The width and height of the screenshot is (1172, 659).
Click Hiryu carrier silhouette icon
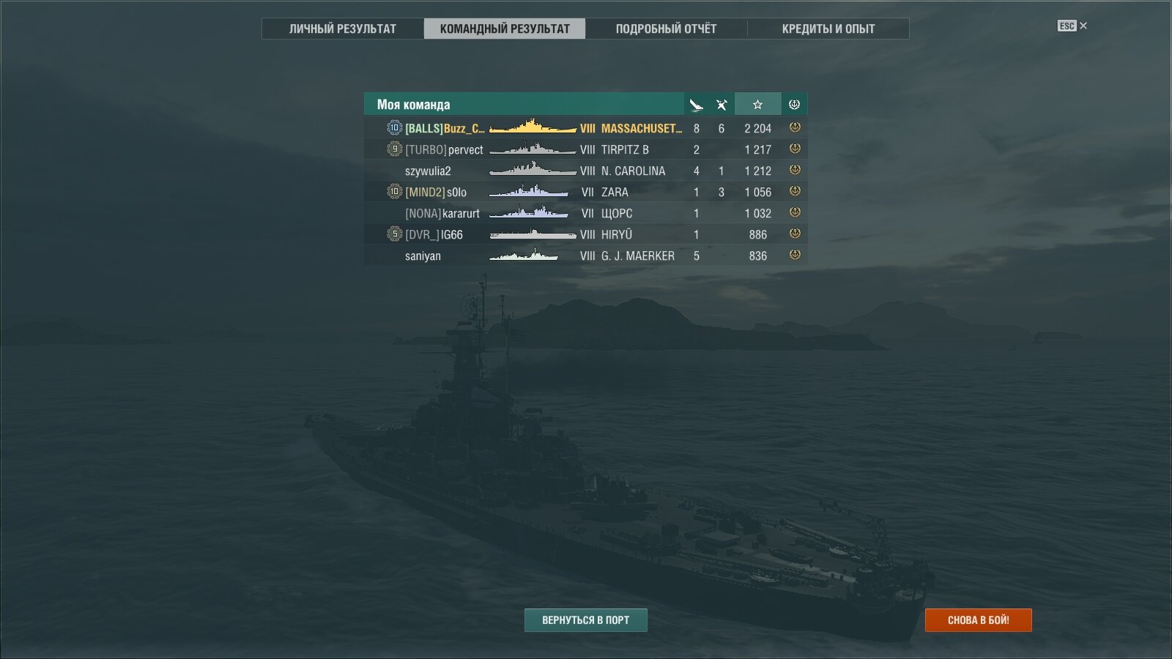click(533, 234)
